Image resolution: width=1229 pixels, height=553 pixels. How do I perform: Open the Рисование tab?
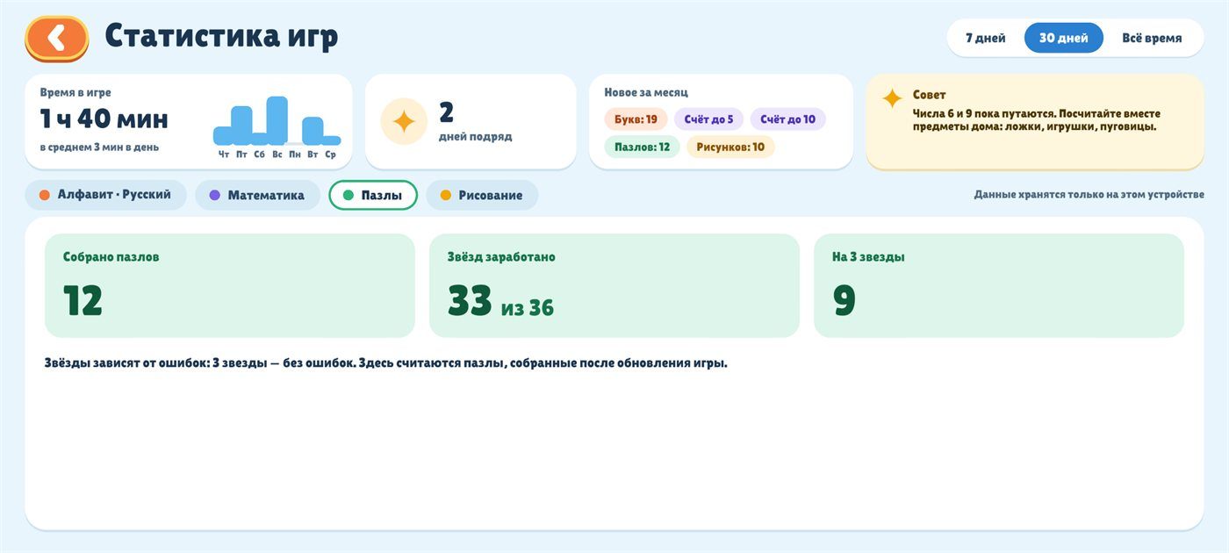[481, 195]
